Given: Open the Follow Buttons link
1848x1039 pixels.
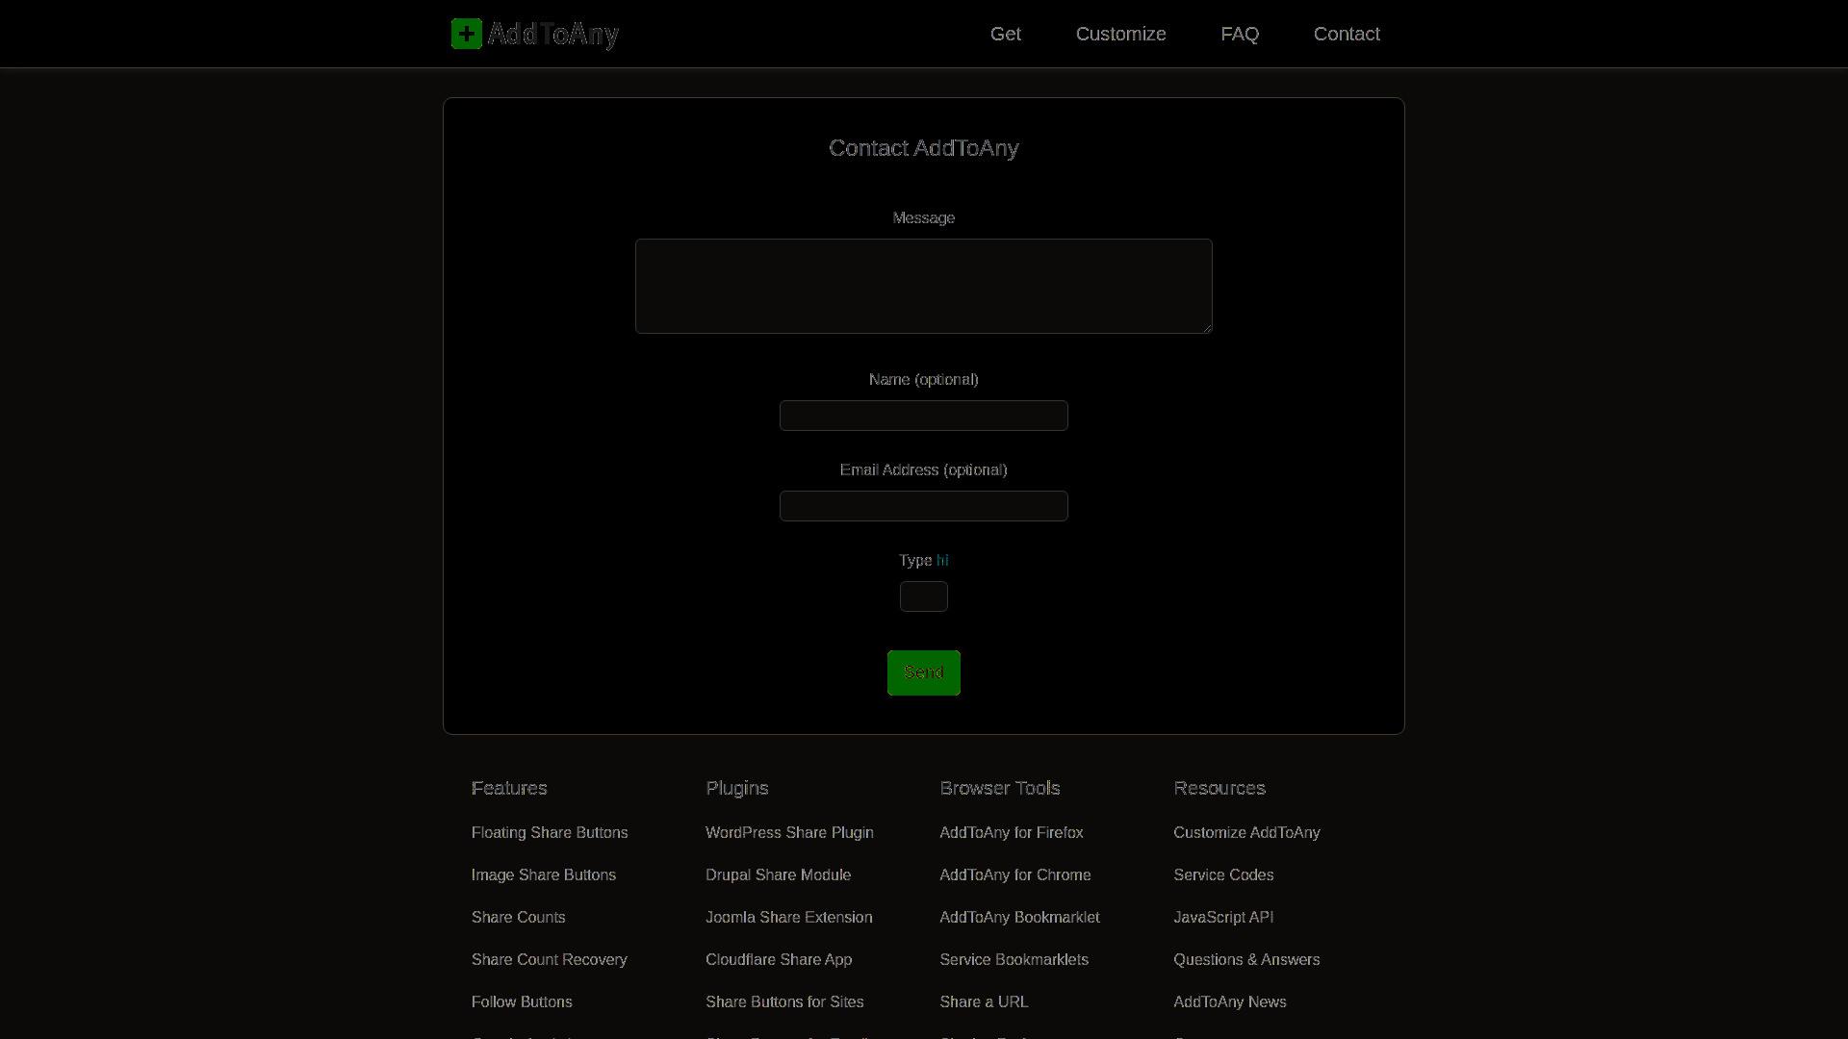Looking at the screenshot, I should pyautogui.click(x=522, y=1002).
